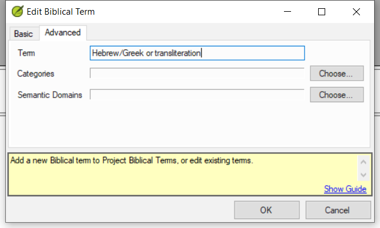Image resolution: width=380 pixels, height=228 pixels.
Task: Dismiss the dialog with Cancel
Action: (x=338, y=210)
